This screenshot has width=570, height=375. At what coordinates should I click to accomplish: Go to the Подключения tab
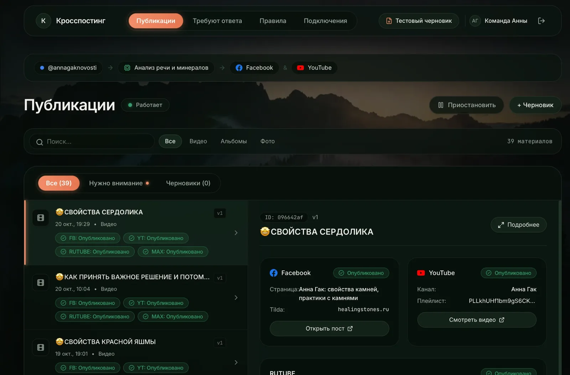(x=325, y=21)
